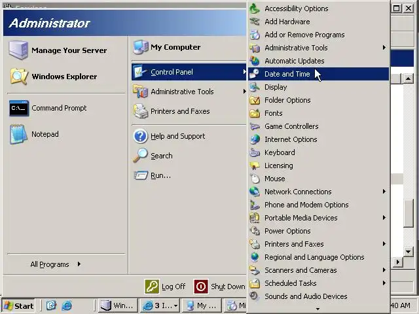Open Regional and Language Options icon
The image size is (419, 314).
(255, 257)
